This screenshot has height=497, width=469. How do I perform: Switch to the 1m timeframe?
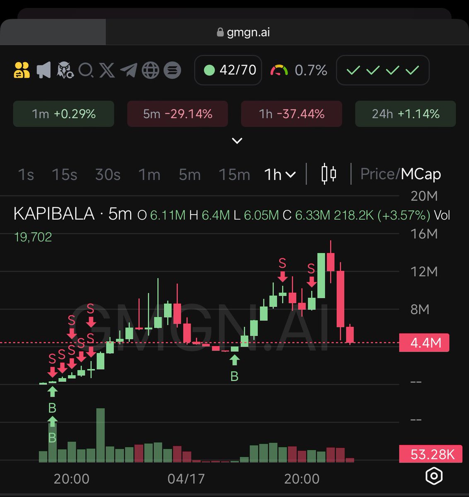coord(149,174)
